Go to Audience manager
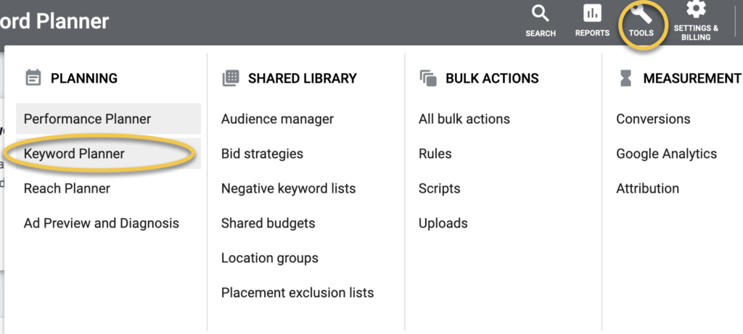This screenshot has width=743, height=334. pyautogui.click(x=277, y=119)
